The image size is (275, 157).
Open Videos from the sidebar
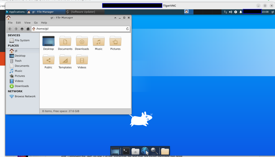point(23,81)
